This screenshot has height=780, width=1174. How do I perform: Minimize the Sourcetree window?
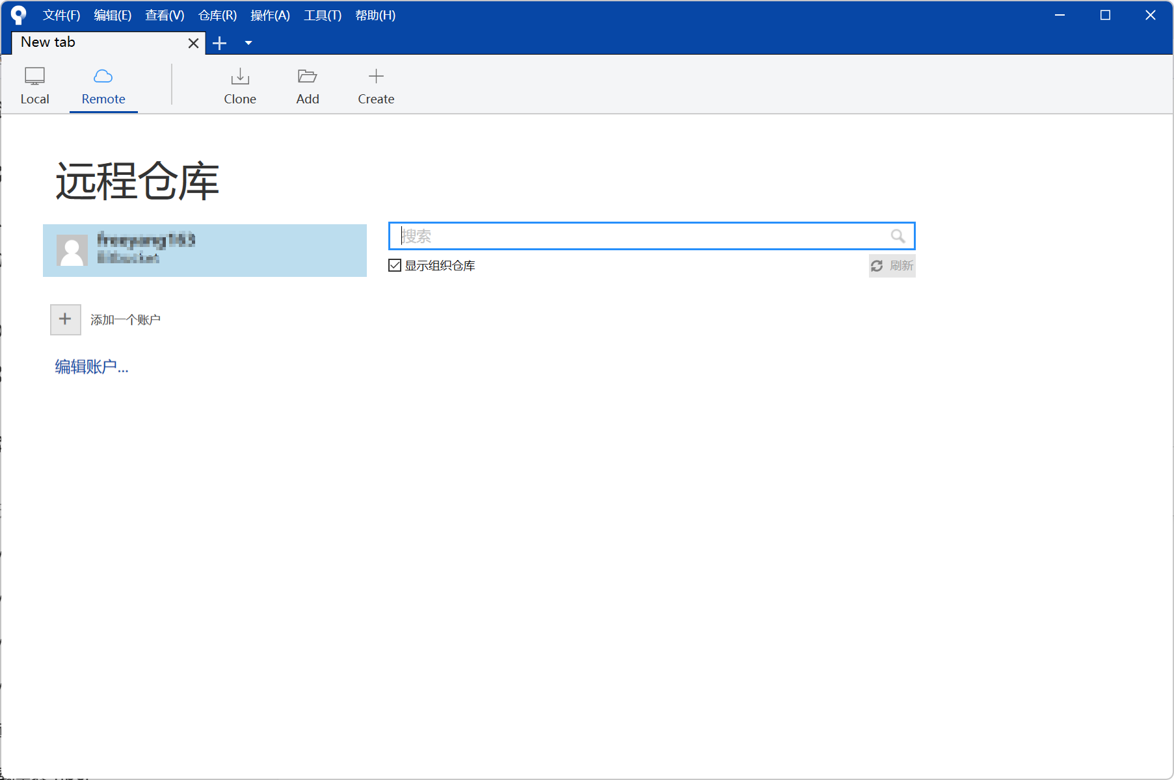[1060, 15]
